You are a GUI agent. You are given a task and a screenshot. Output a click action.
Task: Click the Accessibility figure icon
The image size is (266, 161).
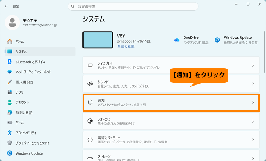click(9, 132)
